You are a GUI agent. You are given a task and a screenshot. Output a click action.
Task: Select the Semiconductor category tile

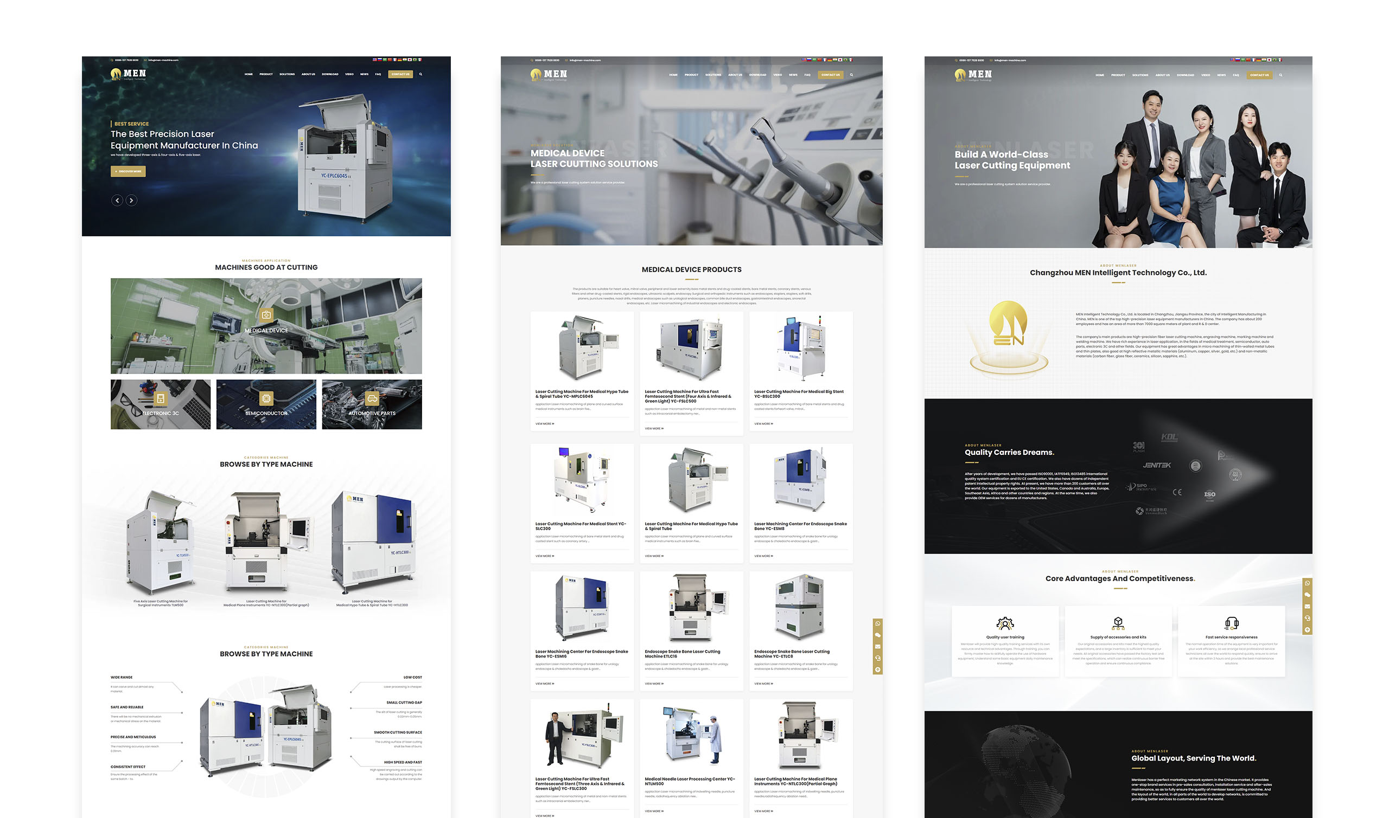pyautogui.click(x=266, y=404)
